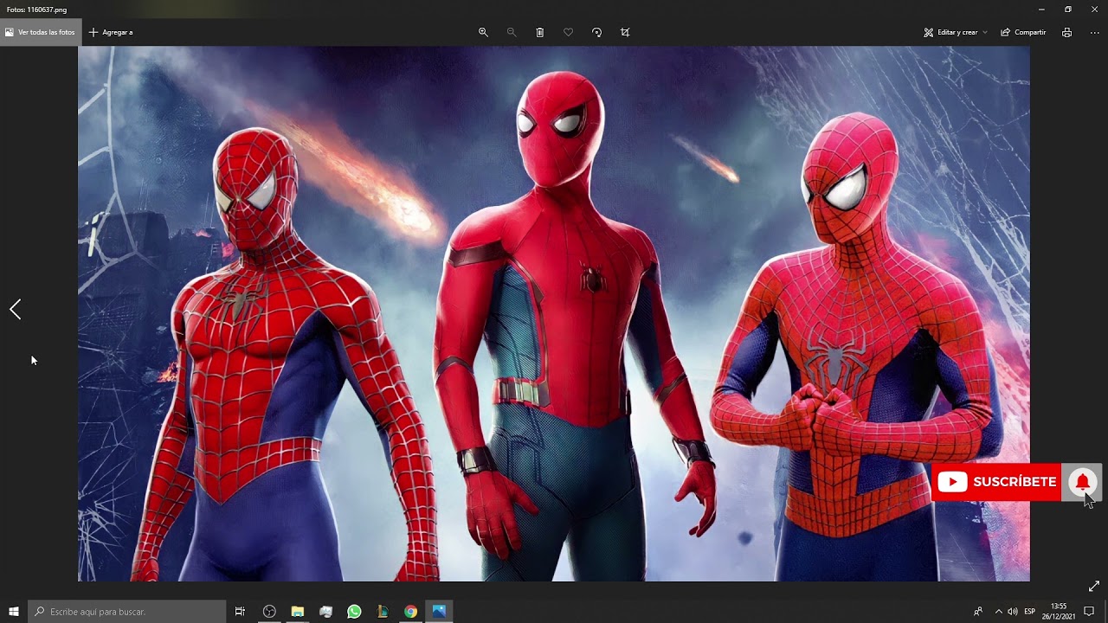This screenshot has width=1108, height=623.
Task: Rotate the photo
Action: point(596,32)
